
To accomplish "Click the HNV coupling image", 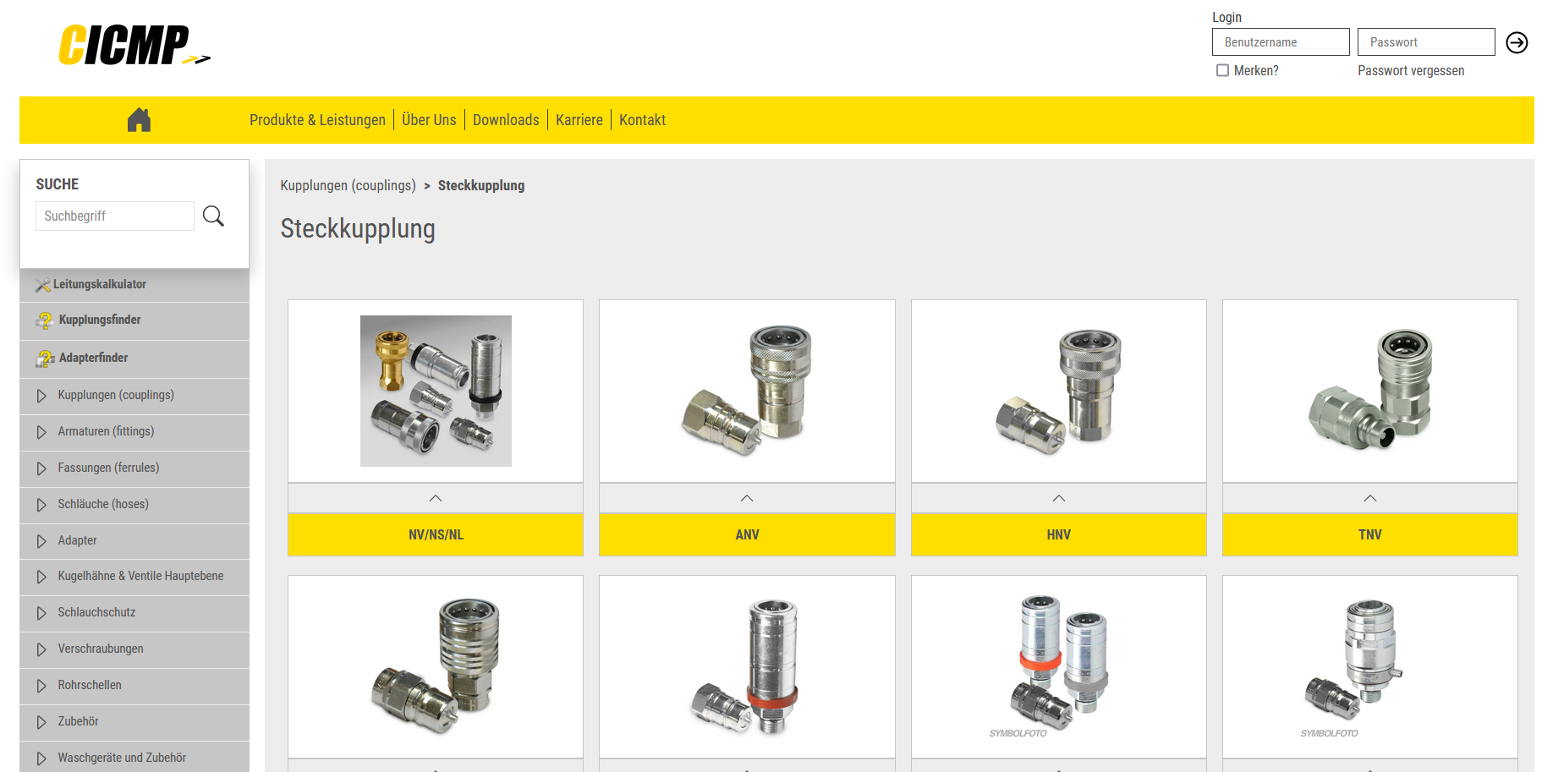I will pyautogui.click(x=1058, y=391).
